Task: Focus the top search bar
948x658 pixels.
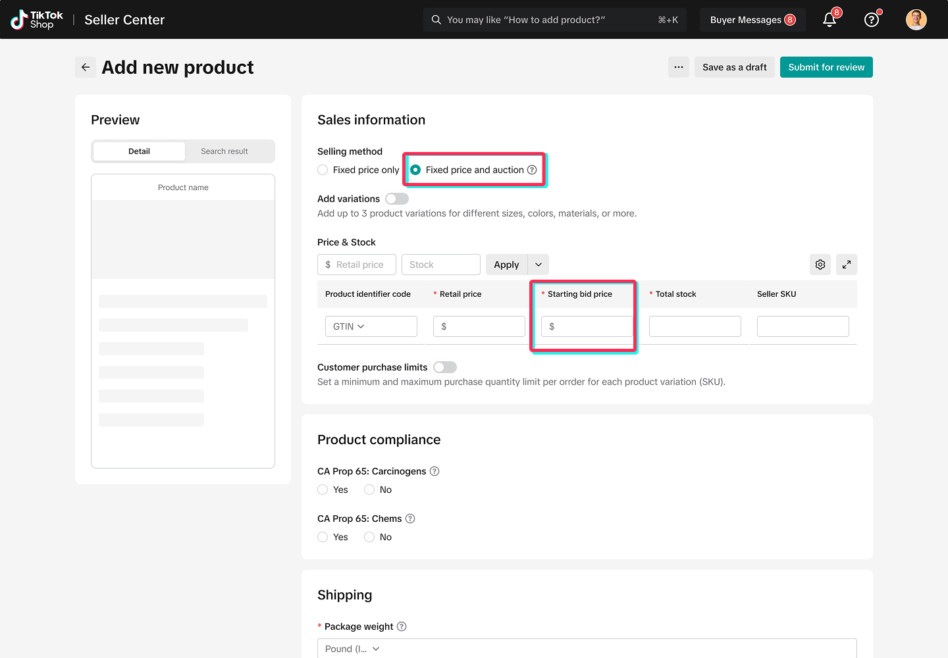Action: 555,20
